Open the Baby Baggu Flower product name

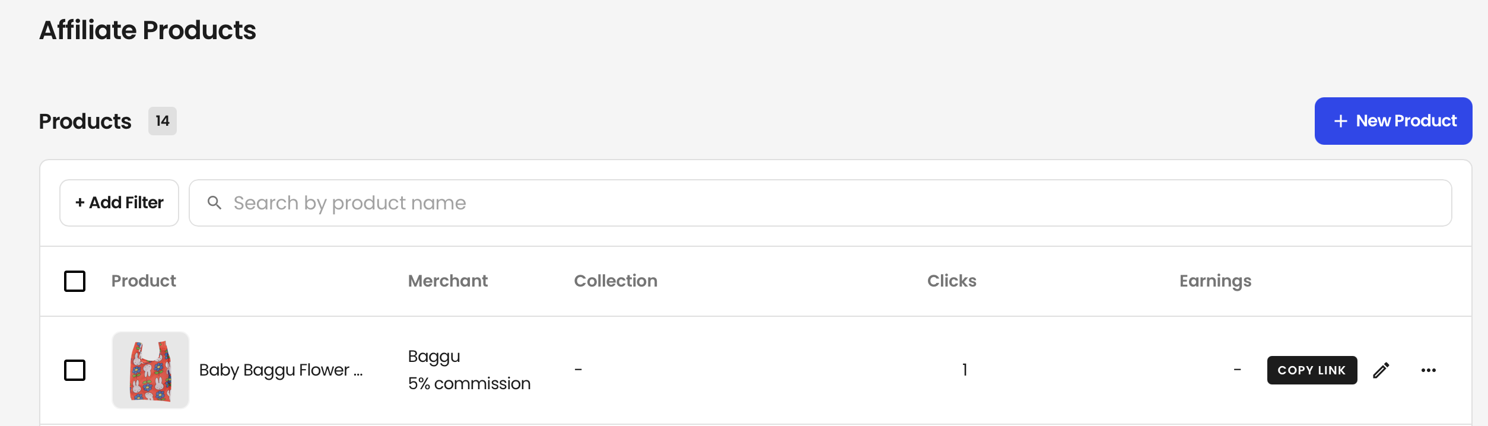tap(281, 370)
